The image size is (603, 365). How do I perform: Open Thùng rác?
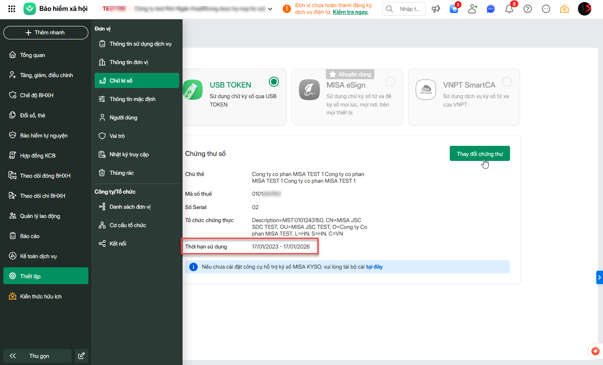[137, 173]
